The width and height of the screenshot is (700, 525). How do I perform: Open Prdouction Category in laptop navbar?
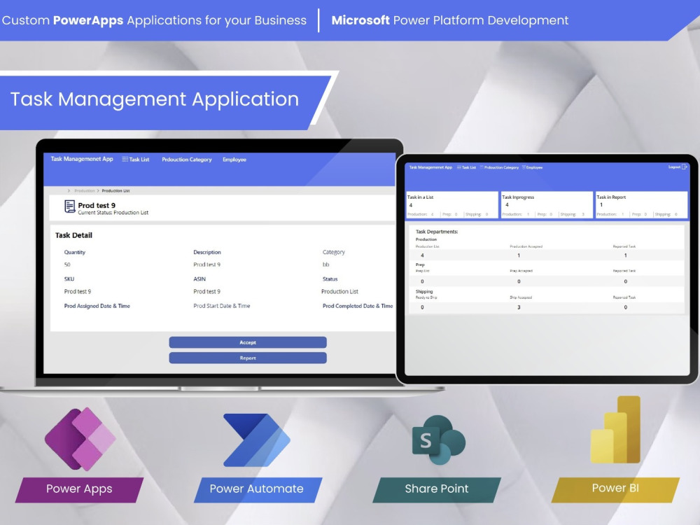click(187, 160)
